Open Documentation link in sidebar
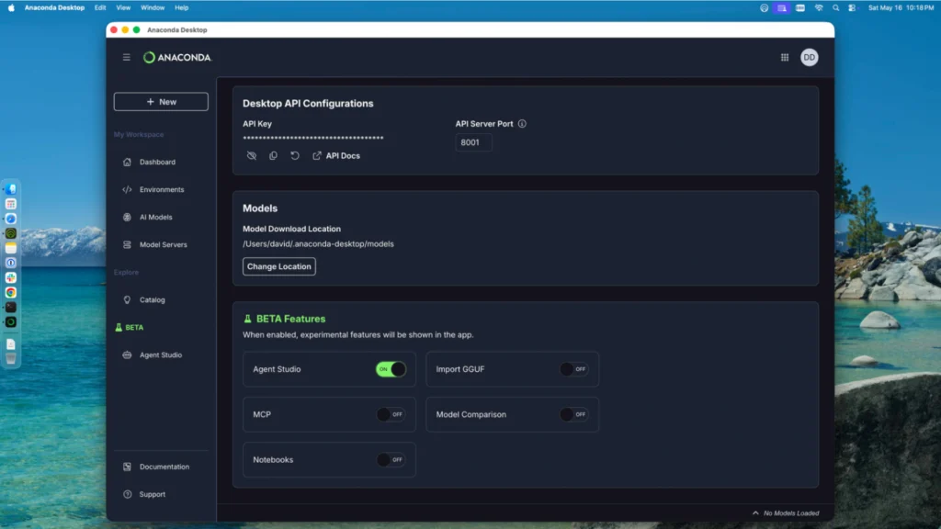Viewport: 941px width, 529px height. pos(164,467)
